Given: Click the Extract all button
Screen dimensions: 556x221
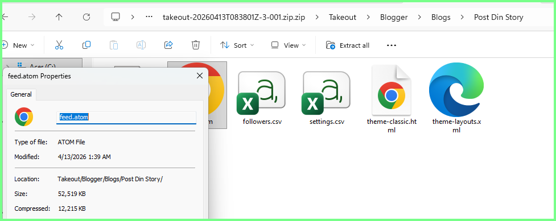Looking at the screenshot, I should click(348, 45).
